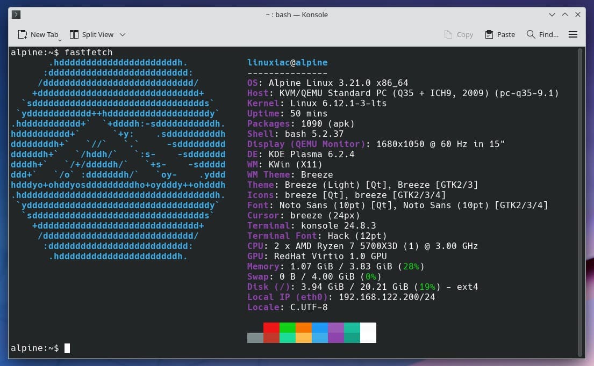The width and height of the screenshot is (594, 366).
Task: Click the roll-up chevron on the title bar
Action: pos(564,14)
